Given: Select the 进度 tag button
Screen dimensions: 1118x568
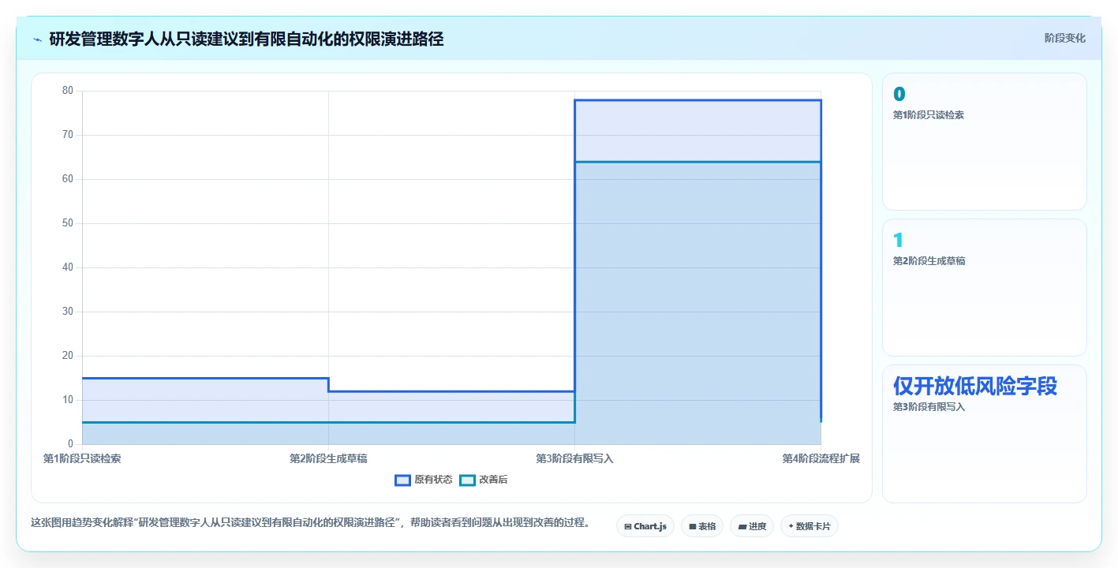Looking at the screenshot, I should (751, 526).
